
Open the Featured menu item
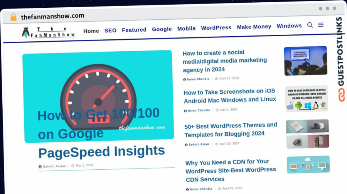coord(134,30)
